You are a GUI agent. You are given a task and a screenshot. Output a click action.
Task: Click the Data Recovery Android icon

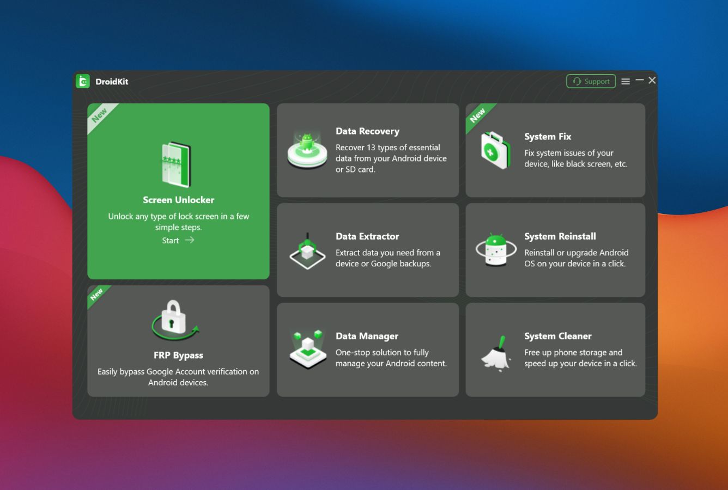point(307,149)
